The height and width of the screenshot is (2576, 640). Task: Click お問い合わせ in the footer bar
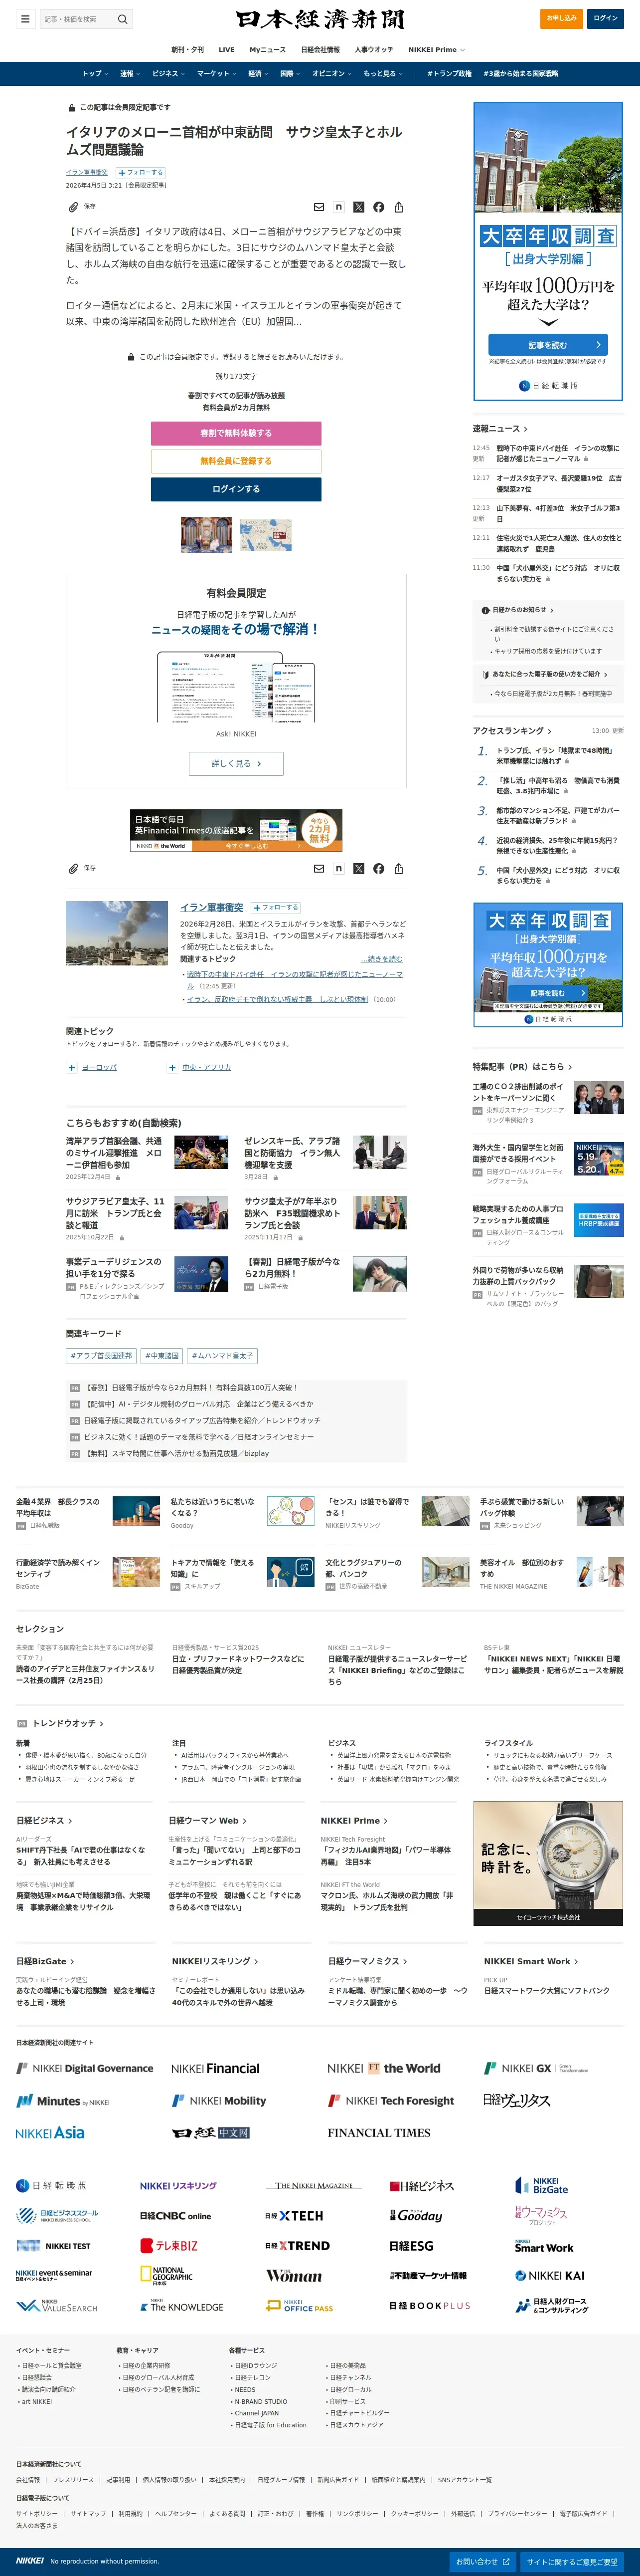483,2561
